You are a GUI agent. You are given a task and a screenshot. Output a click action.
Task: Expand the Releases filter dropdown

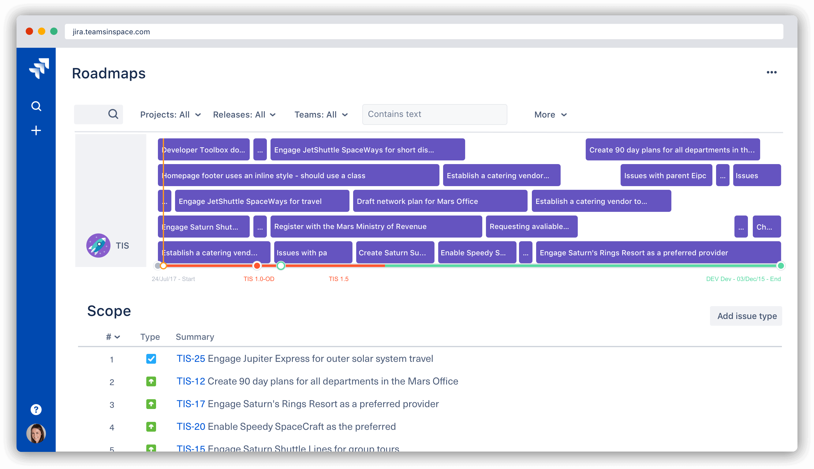[x=244, y=114]
